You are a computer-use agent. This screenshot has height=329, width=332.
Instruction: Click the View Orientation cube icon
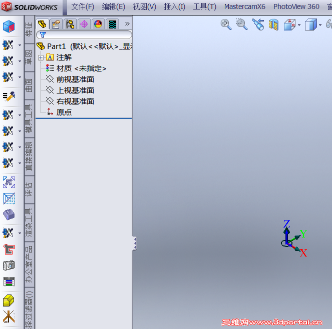[x=289, y=24]
